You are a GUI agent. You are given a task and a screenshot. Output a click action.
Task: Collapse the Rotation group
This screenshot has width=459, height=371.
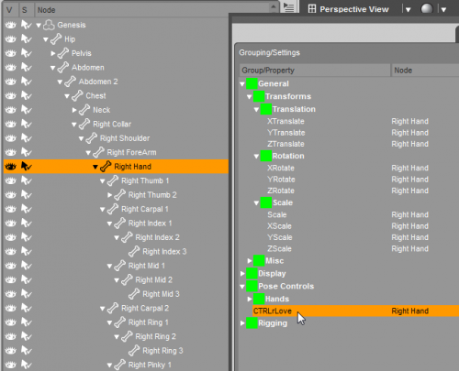[x=256, y=157]
